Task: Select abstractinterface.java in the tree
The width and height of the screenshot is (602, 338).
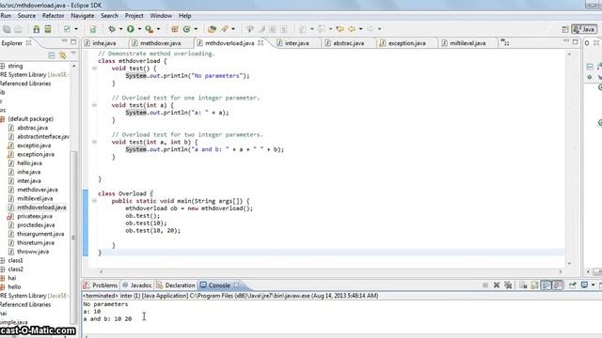Action: (x=43, y=137)
